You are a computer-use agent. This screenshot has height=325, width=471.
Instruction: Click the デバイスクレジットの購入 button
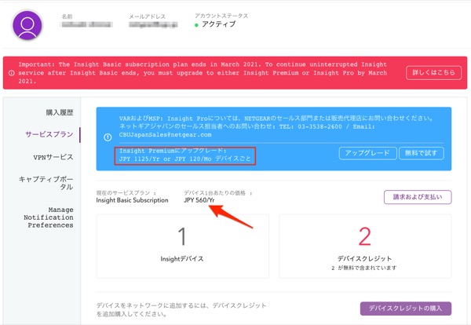click(406, 309)
